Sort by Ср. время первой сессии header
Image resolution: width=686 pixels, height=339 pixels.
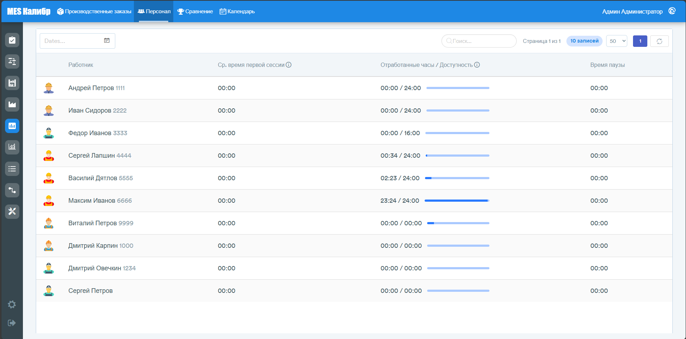coord(251,65)
